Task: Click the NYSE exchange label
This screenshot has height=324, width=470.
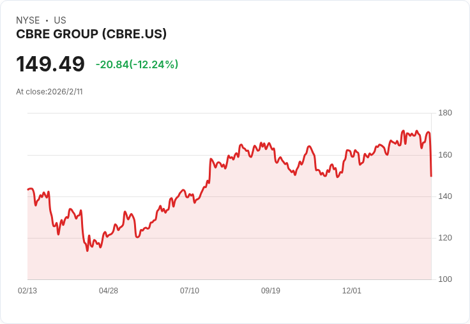Action: tap(28, 20)
